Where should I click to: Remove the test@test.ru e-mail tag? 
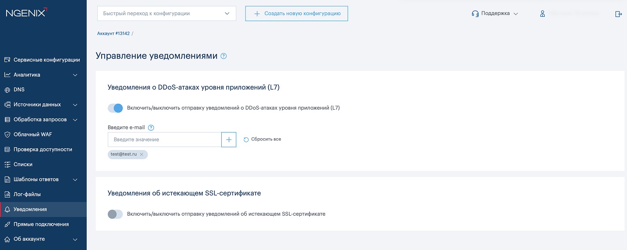(142, 154)
